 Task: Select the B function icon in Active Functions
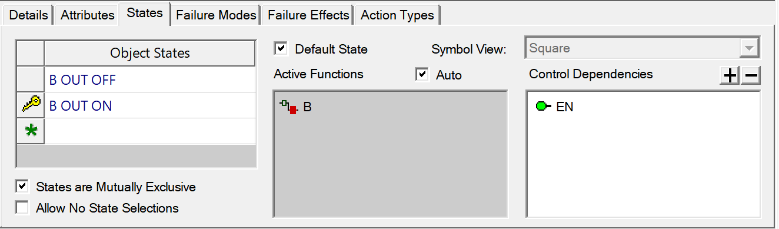click(x=289, y=108)
